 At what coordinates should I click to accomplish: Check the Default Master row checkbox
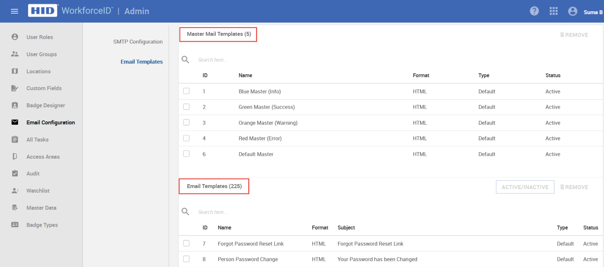coord(186,154)
